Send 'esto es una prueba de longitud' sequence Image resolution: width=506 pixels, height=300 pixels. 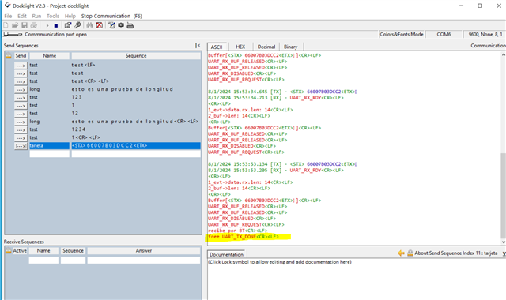pos(21,89)
